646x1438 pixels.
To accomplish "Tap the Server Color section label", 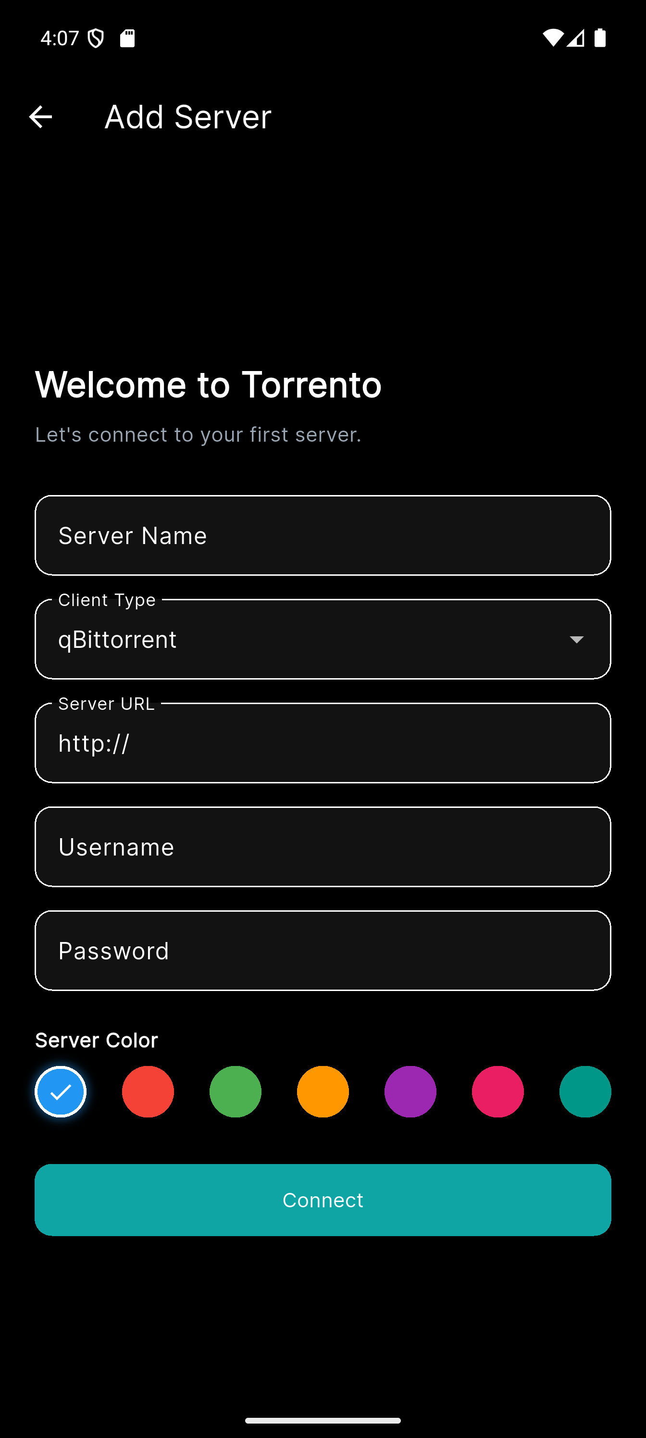I will (x=96, y=1040).
